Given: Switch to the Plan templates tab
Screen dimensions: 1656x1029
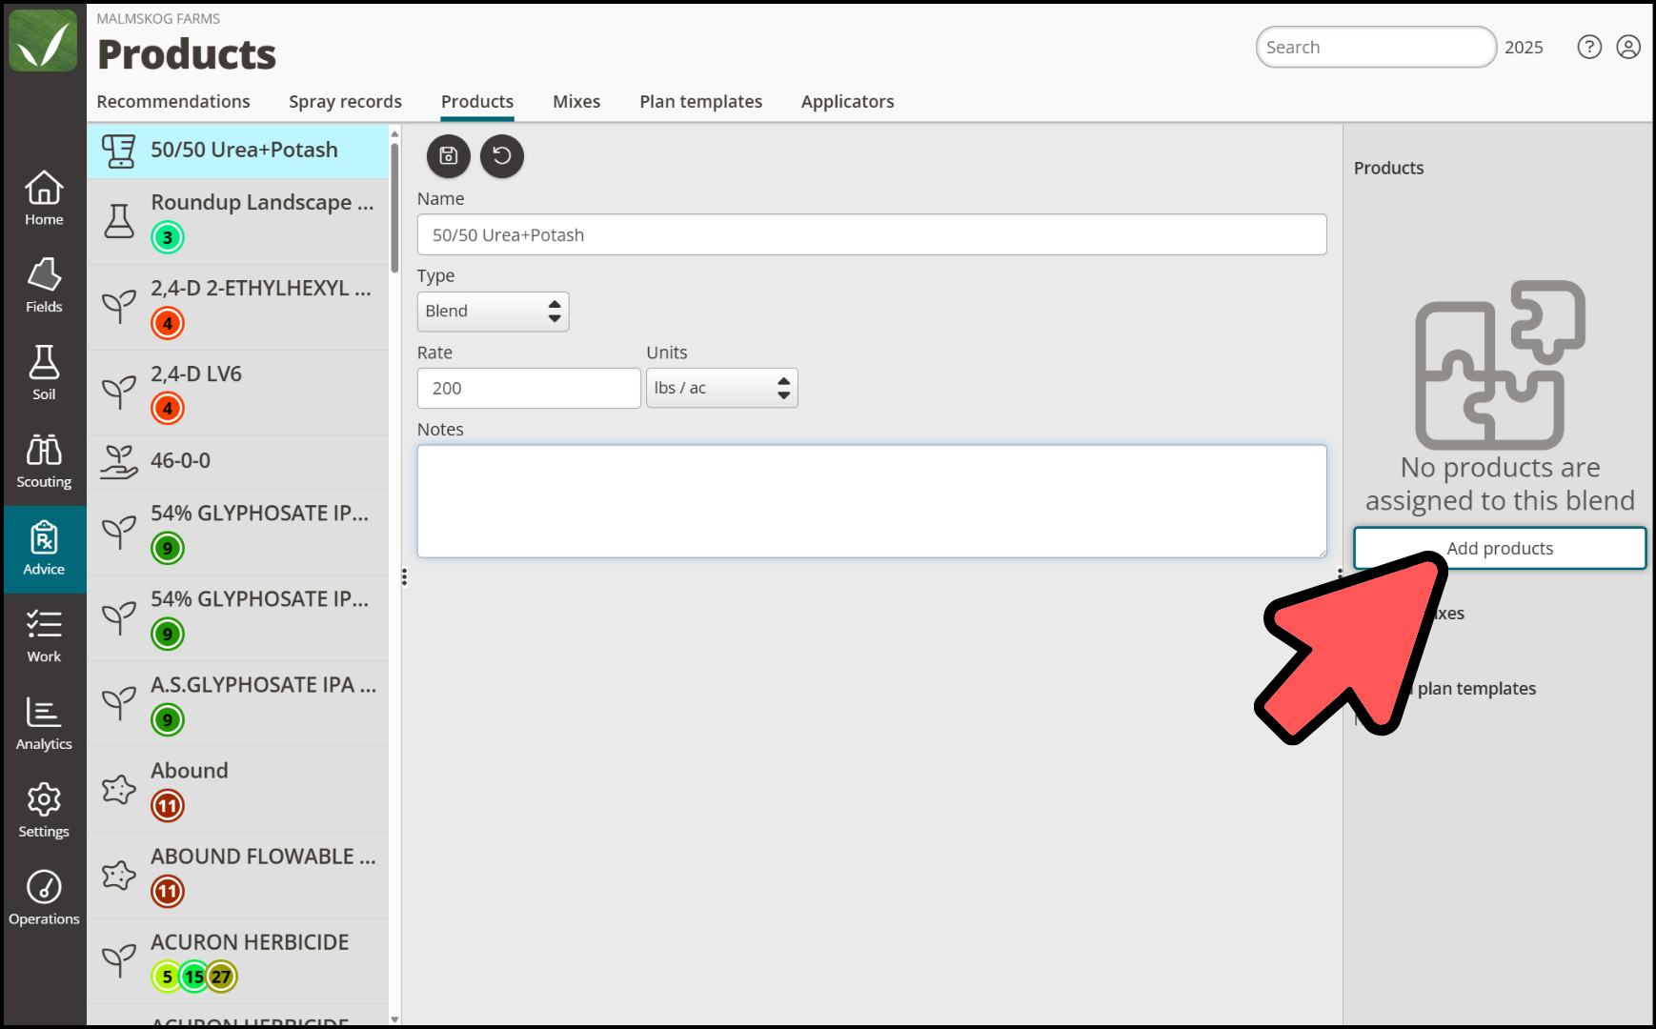Looking at the screenshot, I should click(700, 102).
